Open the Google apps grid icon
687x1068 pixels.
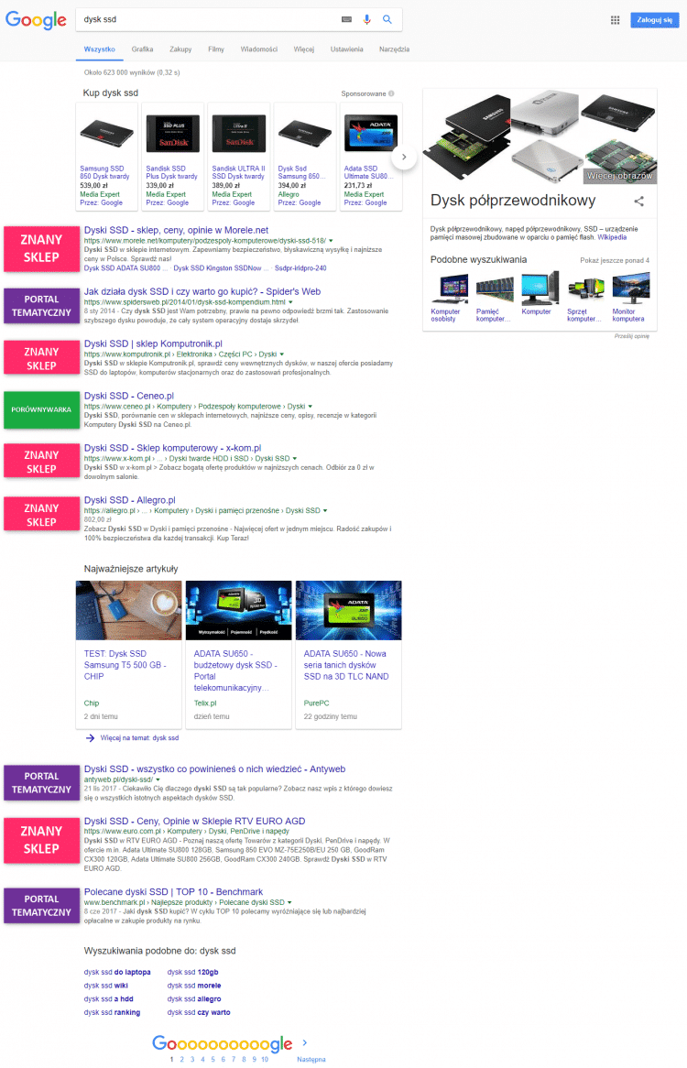click(615, 20)
